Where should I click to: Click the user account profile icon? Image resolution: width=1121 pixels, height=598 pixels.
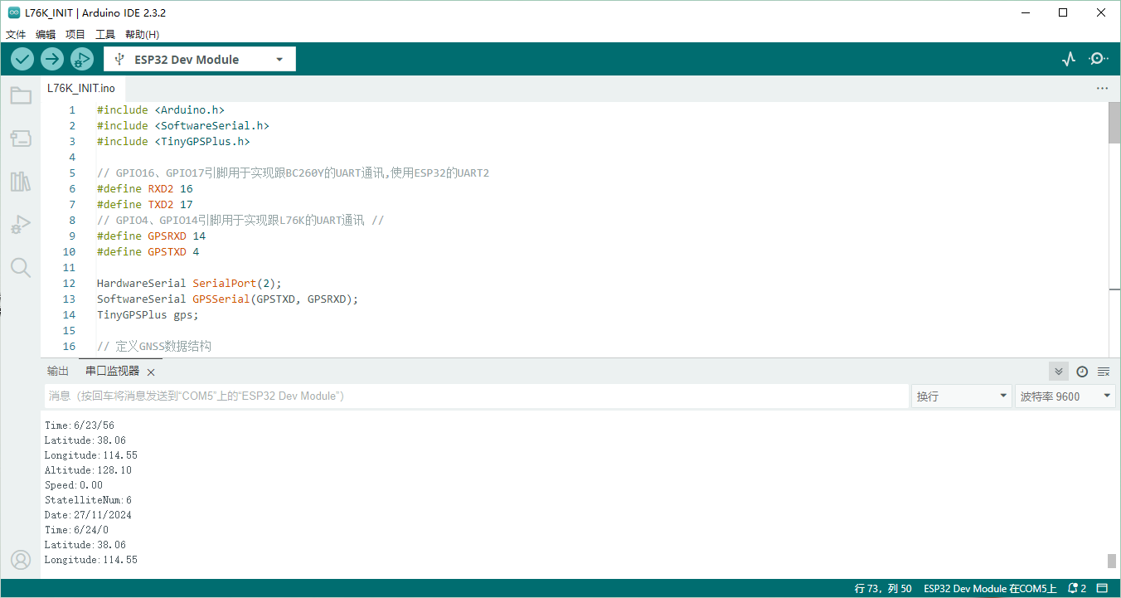[21, 559]
